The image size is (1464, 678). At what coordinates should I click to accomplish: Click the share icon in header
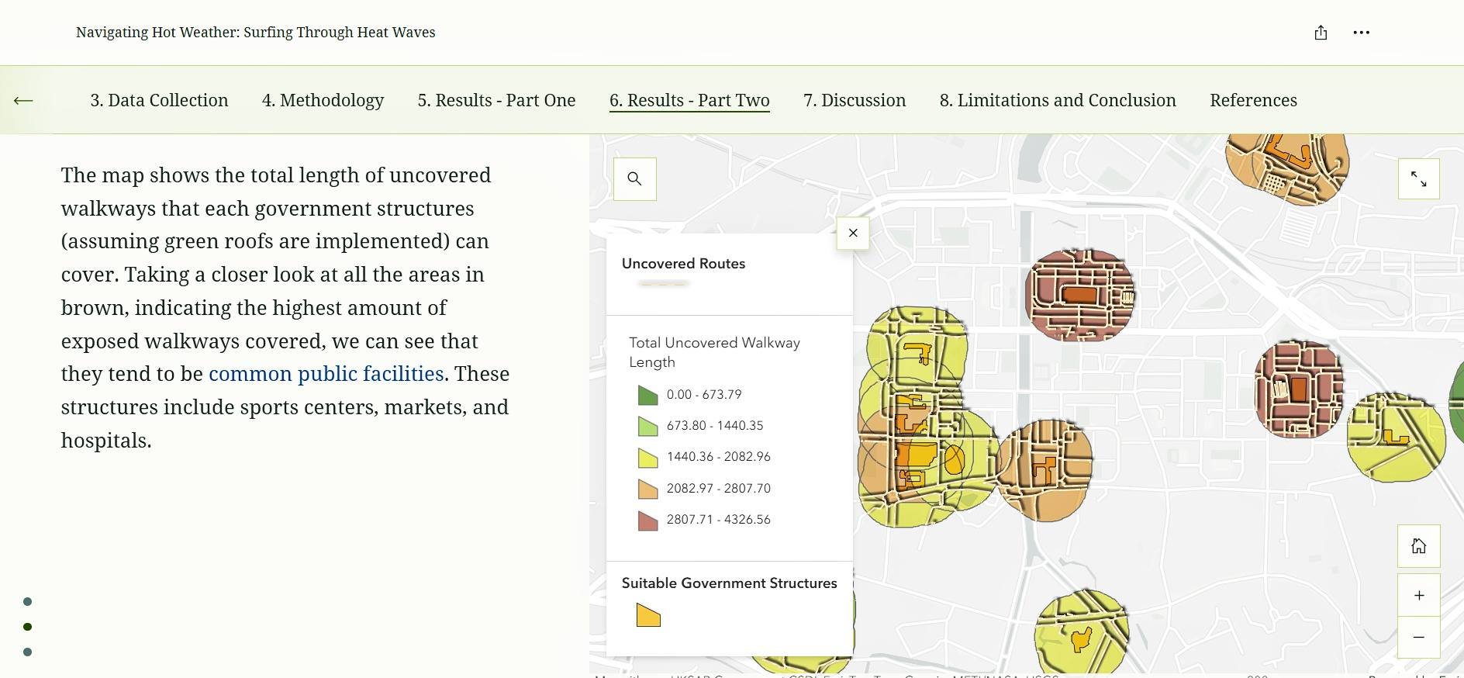coord(1321,33)
